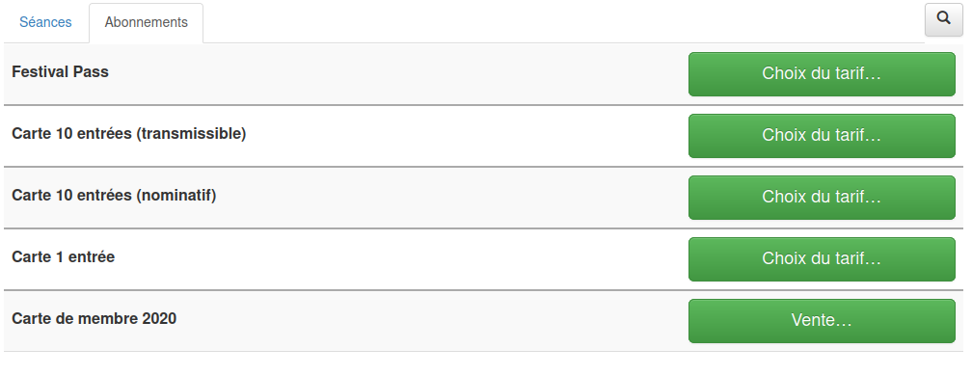This screenshot has height=375, width=972.
Task: Click the Carte de membre 2020 title
Action: [x=94, y=318]
